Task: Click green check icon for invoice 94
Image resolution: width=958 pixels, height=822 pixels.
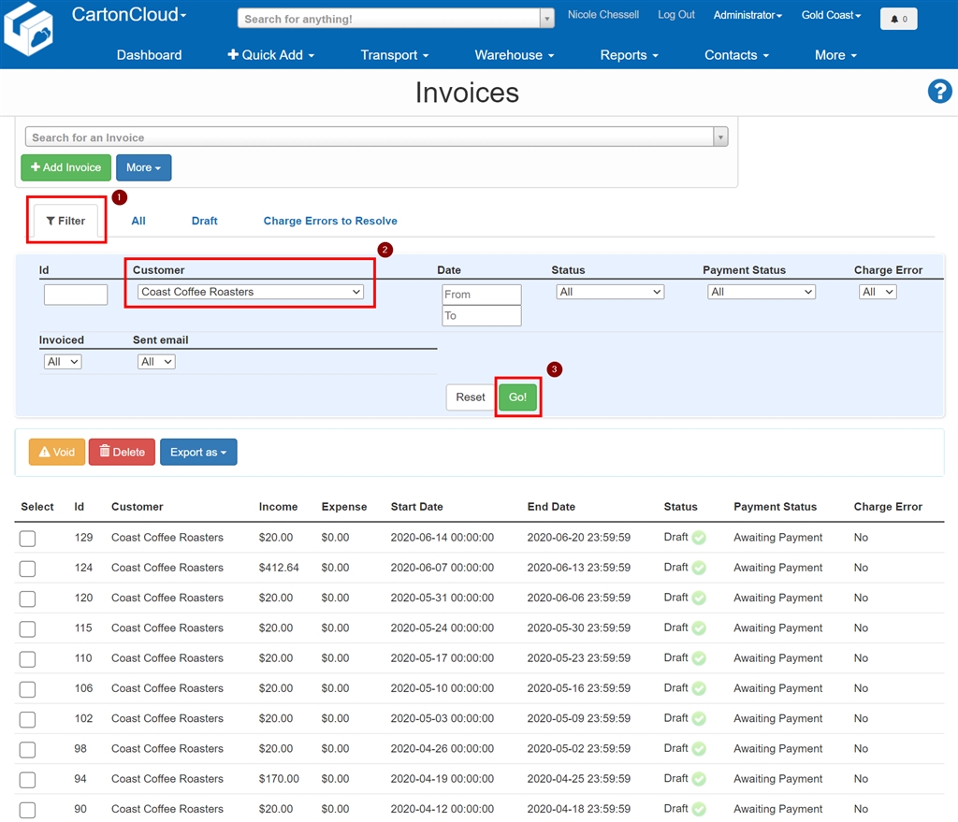Action: tap(699, 779)
